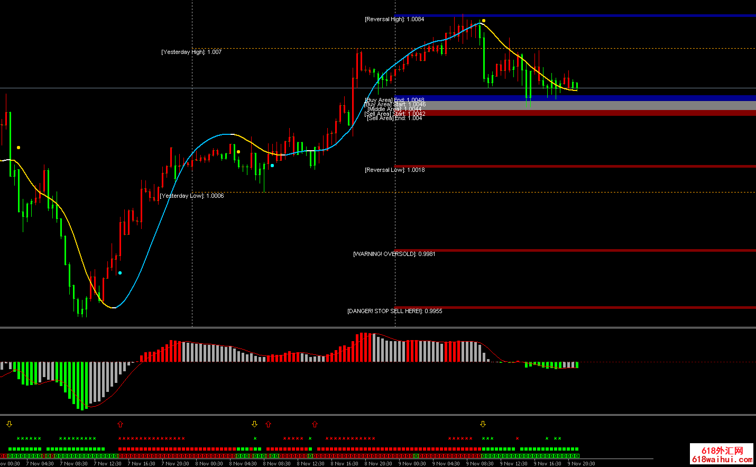This screenshot has height=467, width=756.
Task: Click the Reversal Low 1.0018 label
Action: coord(394,170)
